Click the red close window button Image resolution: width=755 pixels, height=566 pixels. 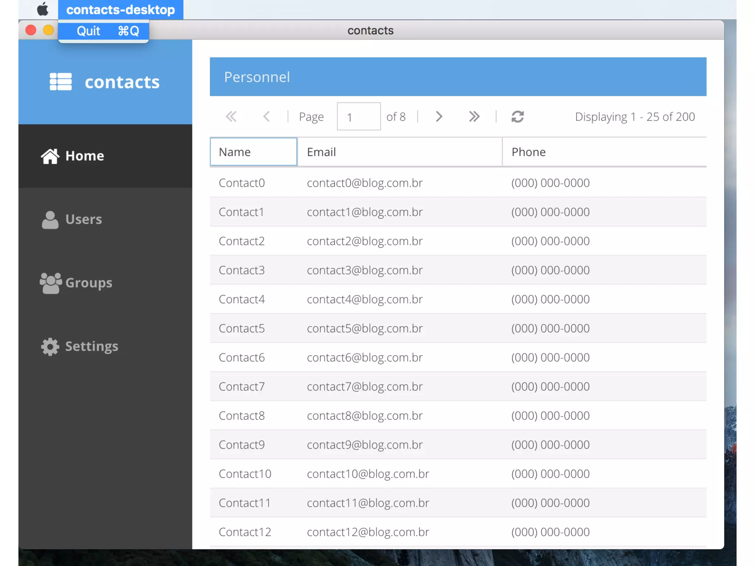31,30
